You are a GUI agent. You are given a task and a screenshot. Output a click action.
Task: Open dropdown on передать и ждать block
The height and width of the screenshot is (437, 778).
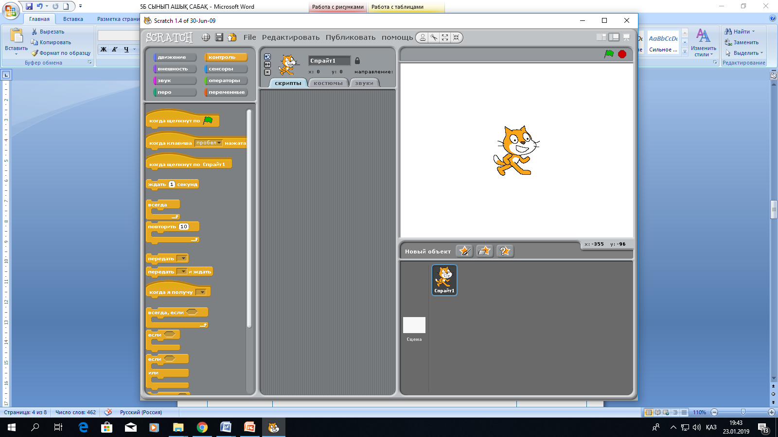pyautogui.click(x=182, y=271)
